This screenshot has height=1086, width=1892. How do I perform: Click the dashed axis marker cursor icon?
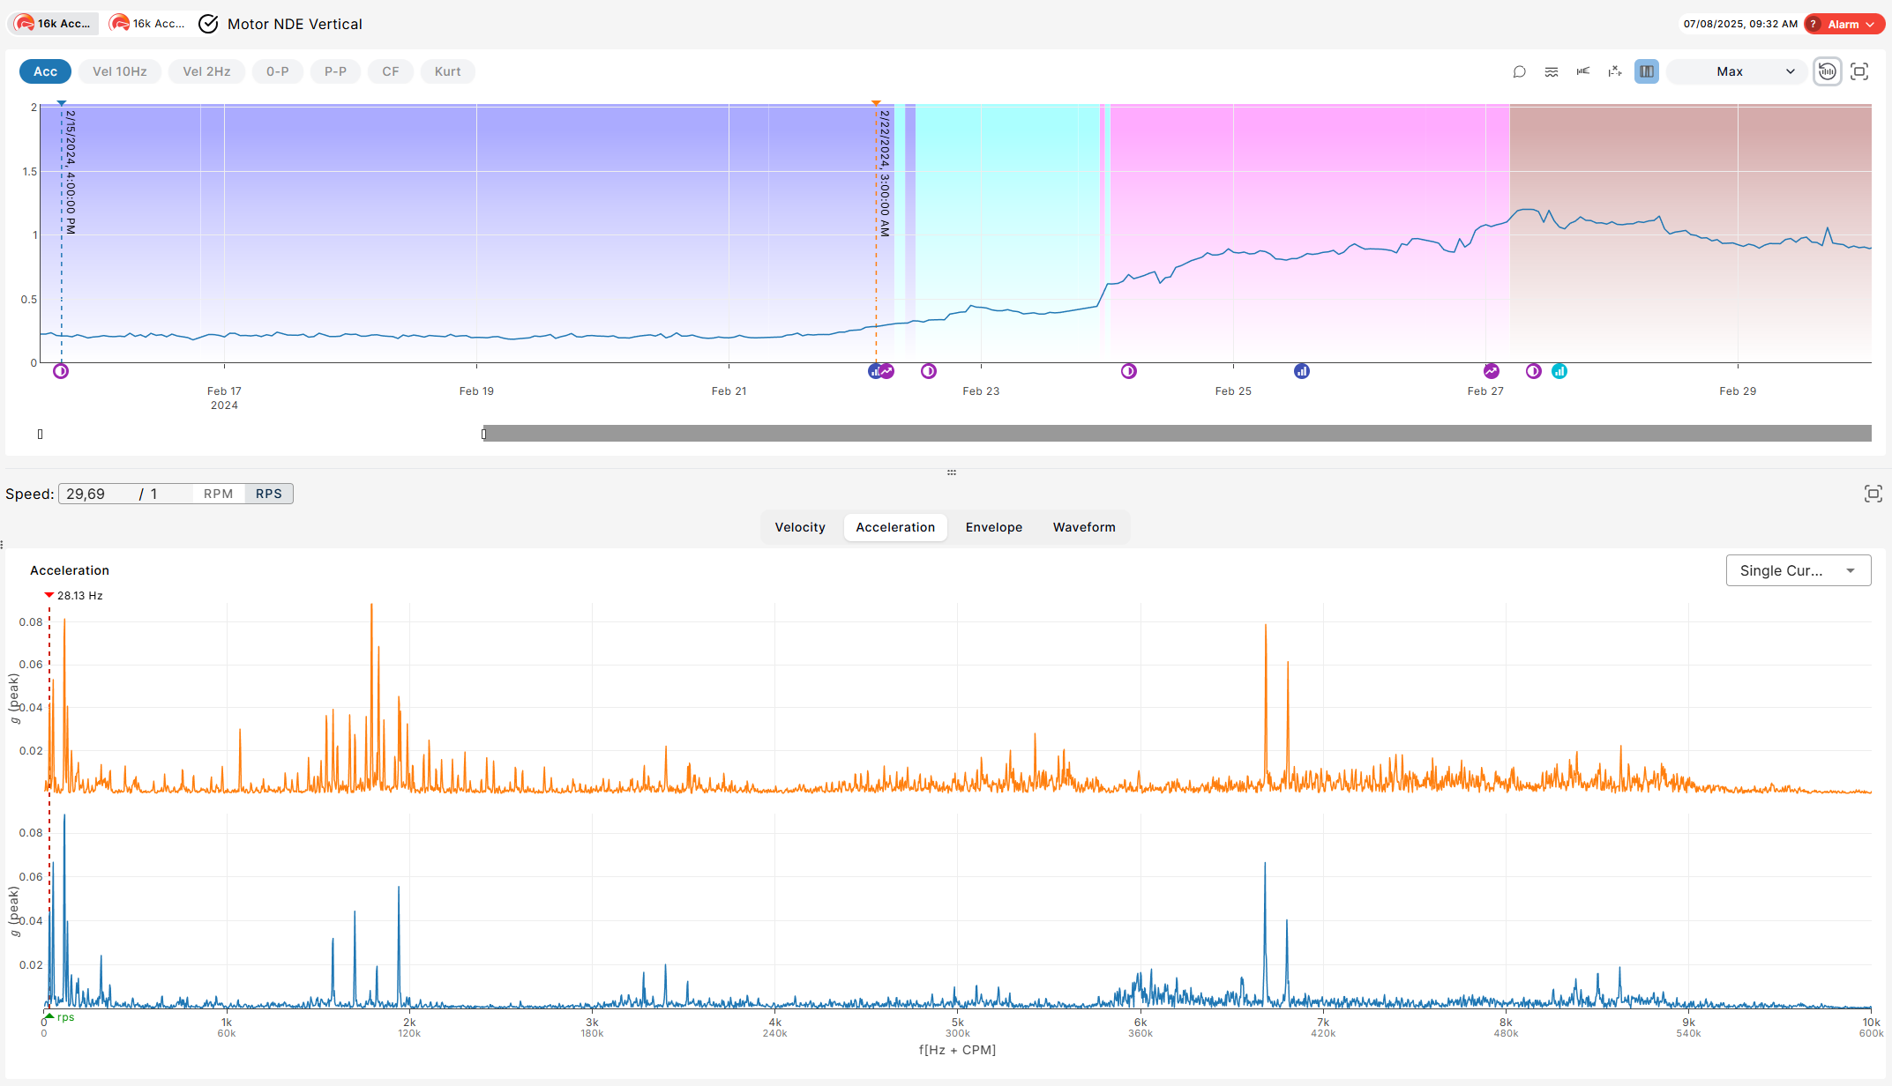[1615, 71]
